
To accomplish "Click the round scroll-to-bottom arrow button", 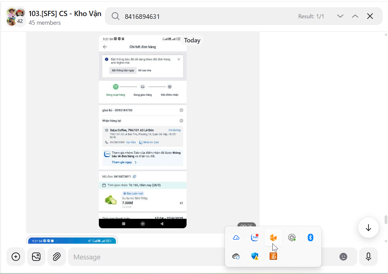I will (x=368, y=228).
